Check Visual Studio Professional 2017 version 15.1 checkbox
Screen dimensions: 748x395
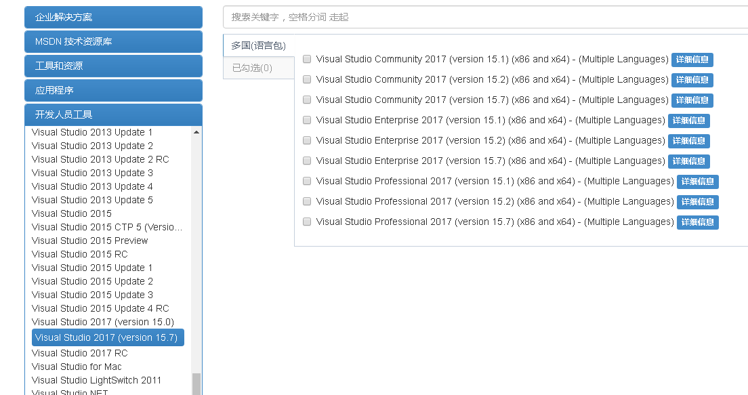point(307,182)
